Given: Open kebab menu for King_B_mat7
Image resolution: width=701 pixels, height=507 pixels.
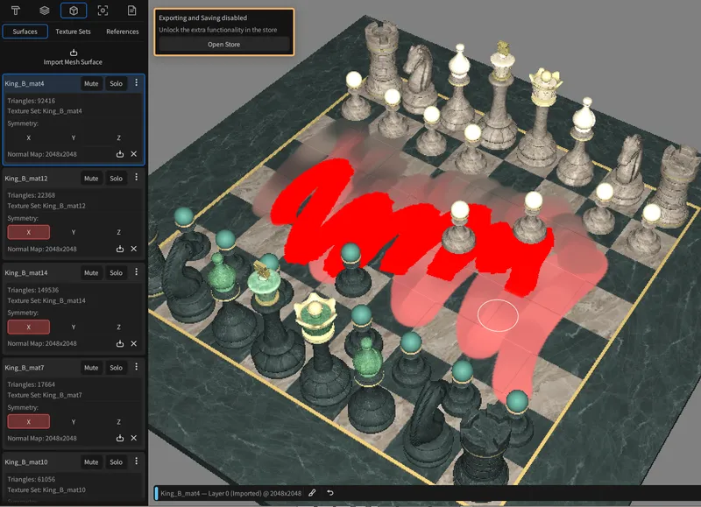Looking at the screenshot, I should click(x=136, y=367).
